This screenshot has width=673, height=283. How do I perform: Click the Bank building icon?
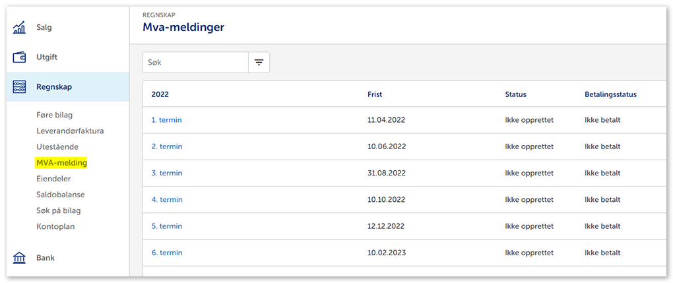coord(19,257)
